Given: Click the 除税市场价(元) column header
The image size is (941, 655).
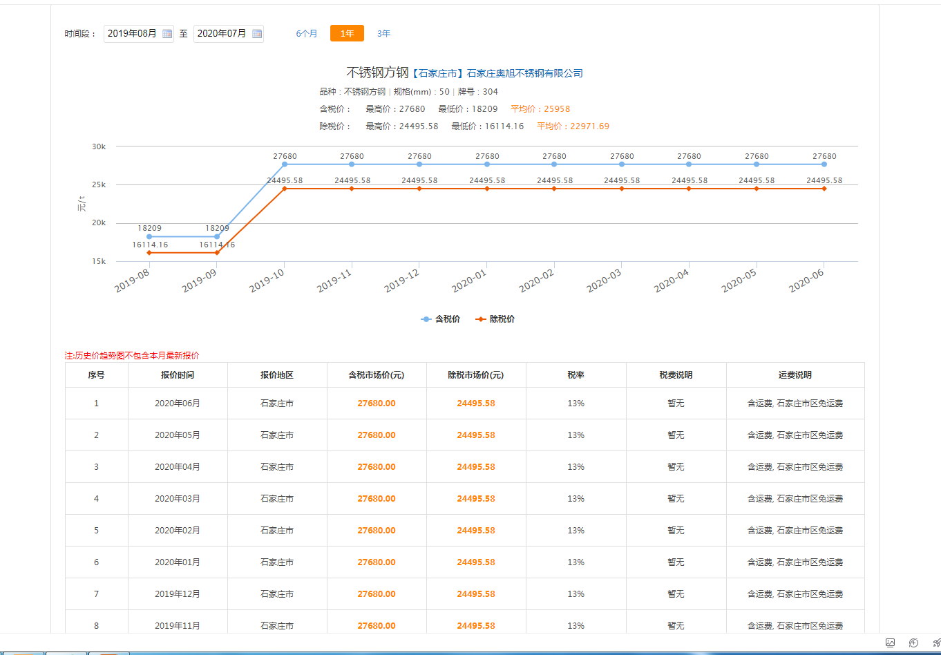Looking at the screenshot, I should [x=476, y=375].
